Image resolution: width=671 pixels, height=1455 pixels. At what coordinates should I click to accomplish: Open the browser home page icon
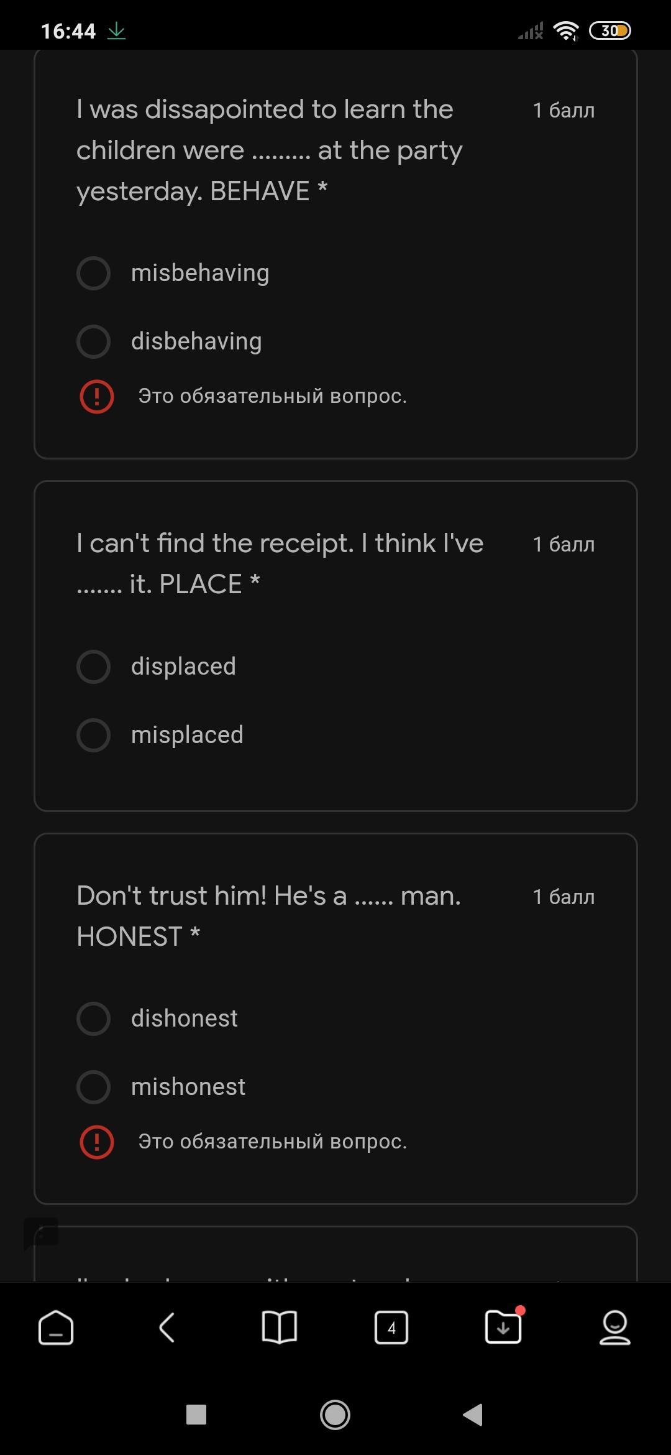(x=56, y=1328)
